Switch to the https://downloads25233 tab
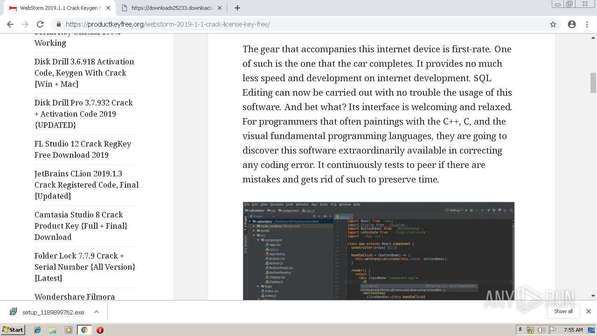The image size is (597, 336). (172, 8)
